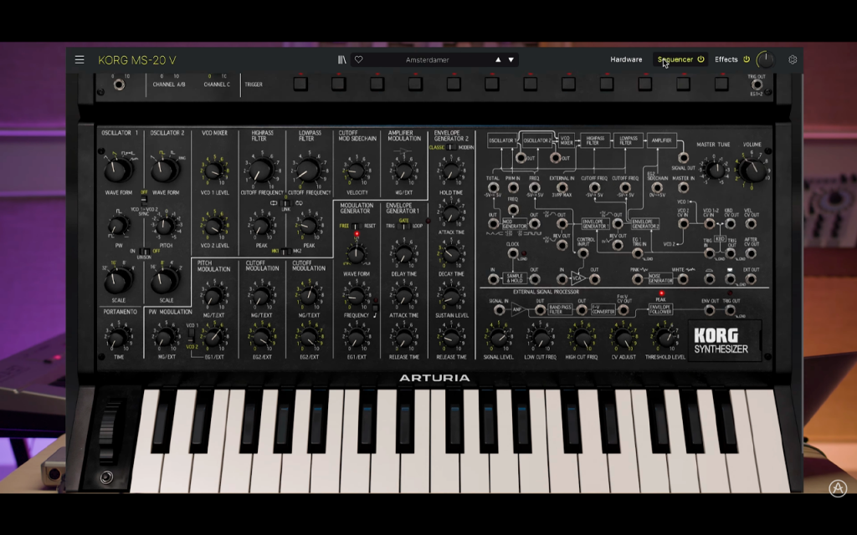Open the preset library browser icon

coord(342,59)
